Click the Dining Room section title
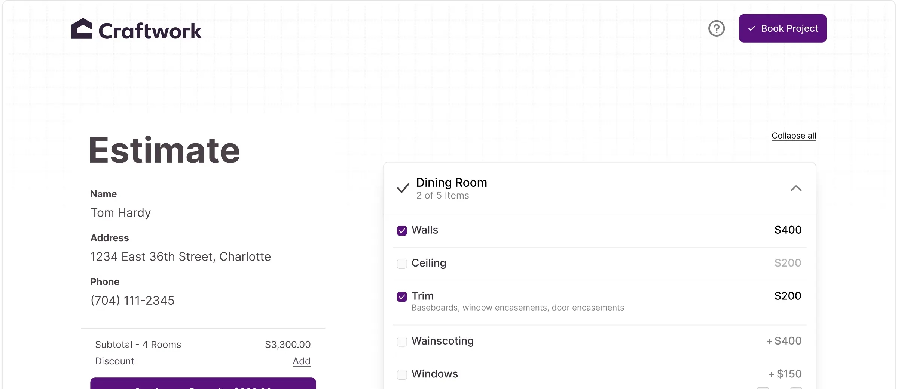 (451, 183)
